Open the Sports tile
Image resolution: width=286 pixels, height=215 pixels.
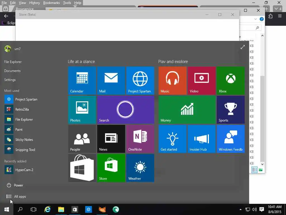(230, 110)
